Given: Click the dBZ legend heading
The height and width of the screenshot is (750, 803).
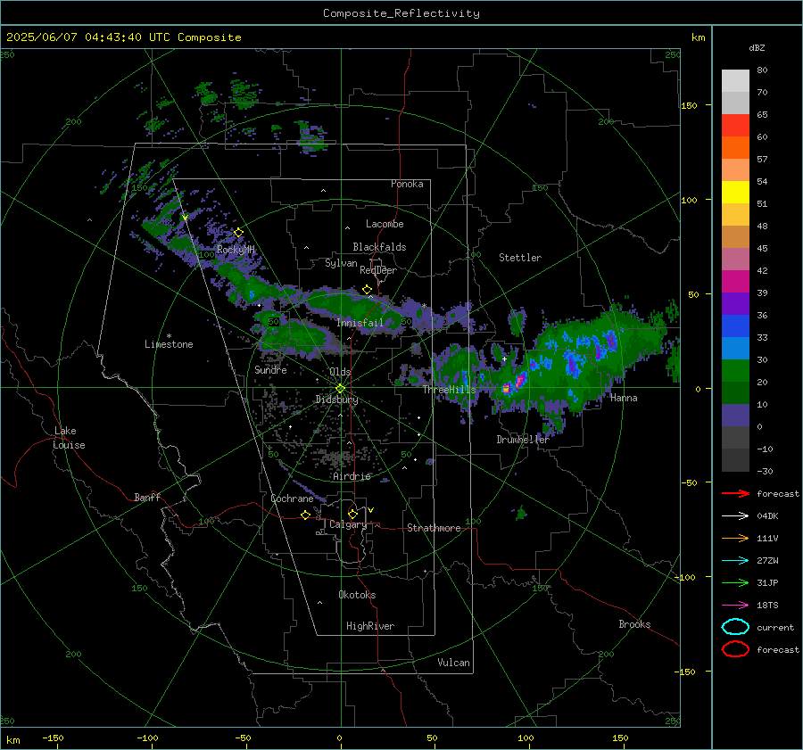Looking at the screenshot, I should click(757, 47).
